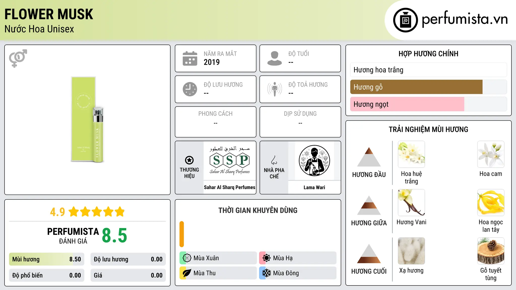Click the star badge icon above Thương hiệu

click(189, 160)
